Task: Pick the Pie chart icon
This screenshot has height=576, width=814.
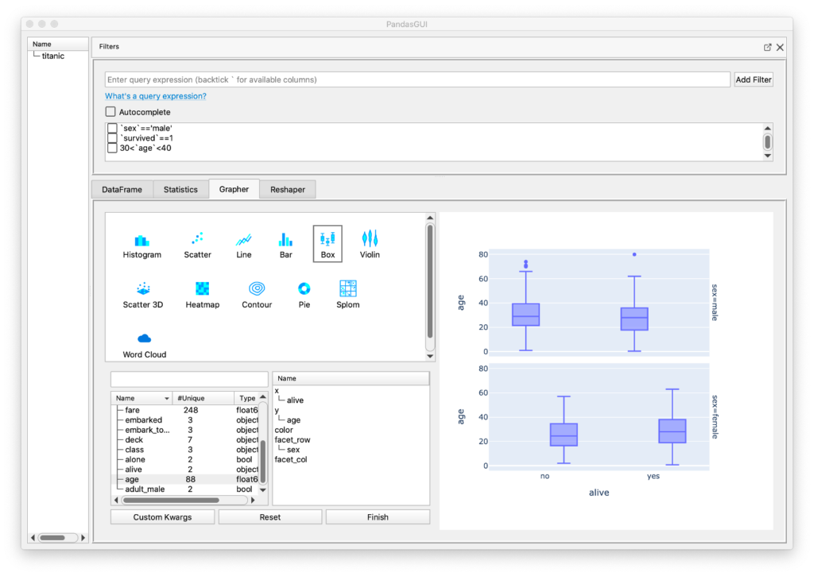Action: coord(304,289)
